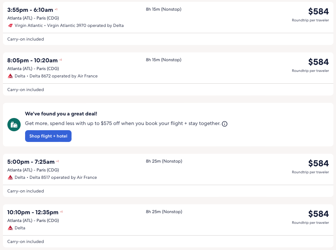The height and width of the screenshot is (250, 336).
Task: Select the 5:00pm - 7:25am Delta flight
Action: pos(31,162)
